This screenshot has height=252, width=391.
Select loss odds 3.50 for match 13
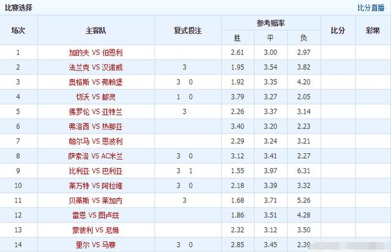[x=303, y=230]
